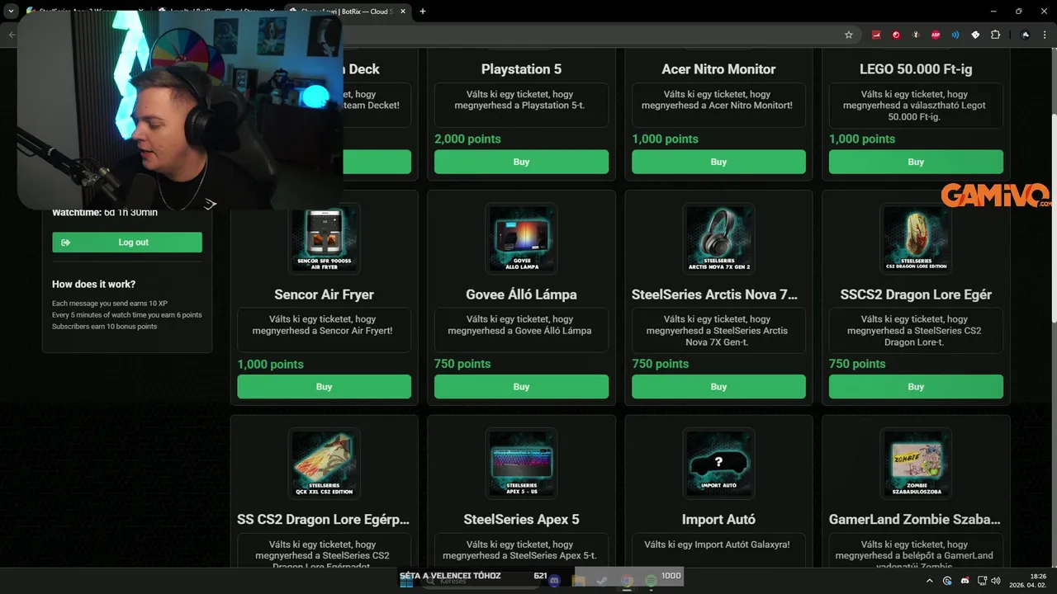
Task: Buy the SteelSeries Arctis Nova 7X ticket
Action: (718, 387)
